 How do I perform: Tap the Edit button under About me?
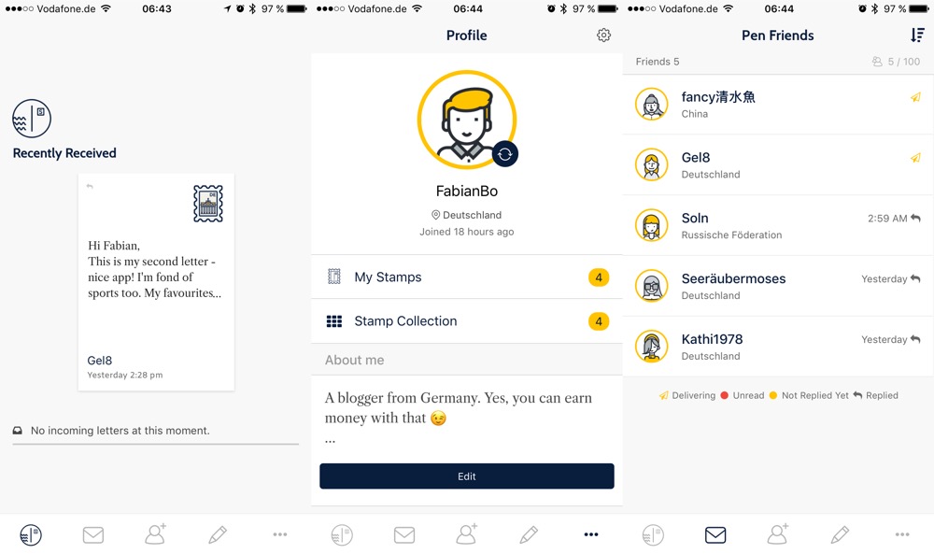pyautogui.click(x=466, y=476)
